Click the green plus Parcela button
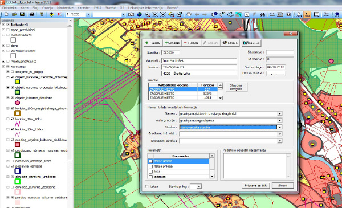Viewport: 342px width, 208px height. [x=152, y=43]
